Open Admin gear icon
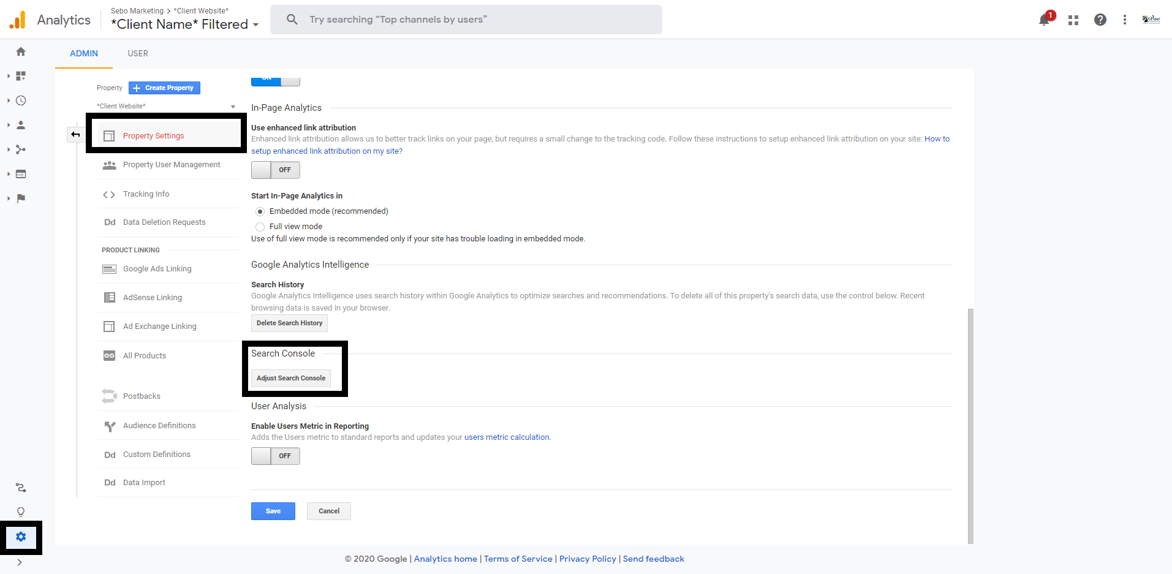Image resolution: width=1172 pixels, height=574 pixels. [21, 537]
